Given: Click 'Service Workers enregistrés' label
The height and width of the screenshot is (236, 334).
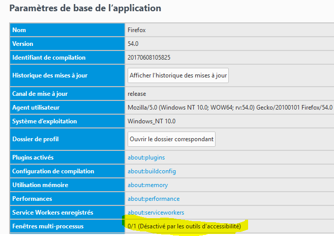Looking at the screenshot, I should tap(52, 213).
